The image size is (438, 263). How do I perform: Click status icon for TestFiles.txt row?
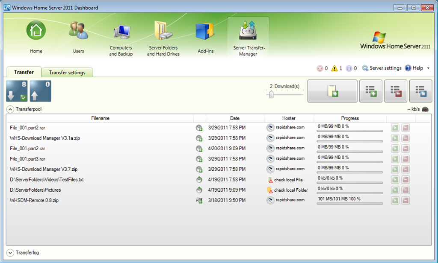point(199,180)
